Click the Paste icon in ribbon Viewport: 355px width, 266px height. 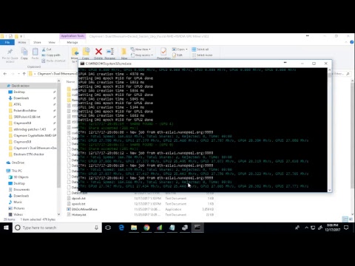click(35, 52)
